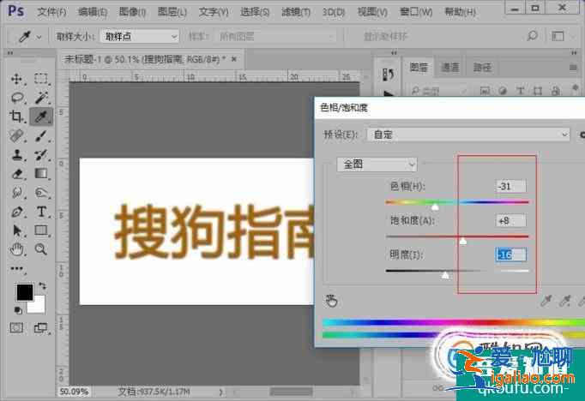585x401 pixels.
Task: Select the Crop tool
Action: coord(16,117)
